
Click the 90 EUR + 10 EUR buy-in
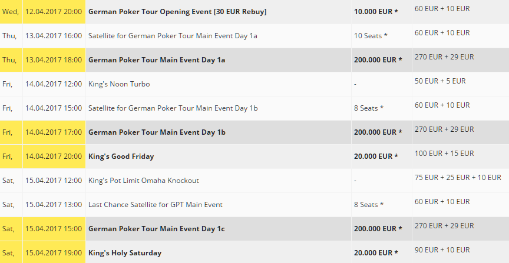click(442, 250)
